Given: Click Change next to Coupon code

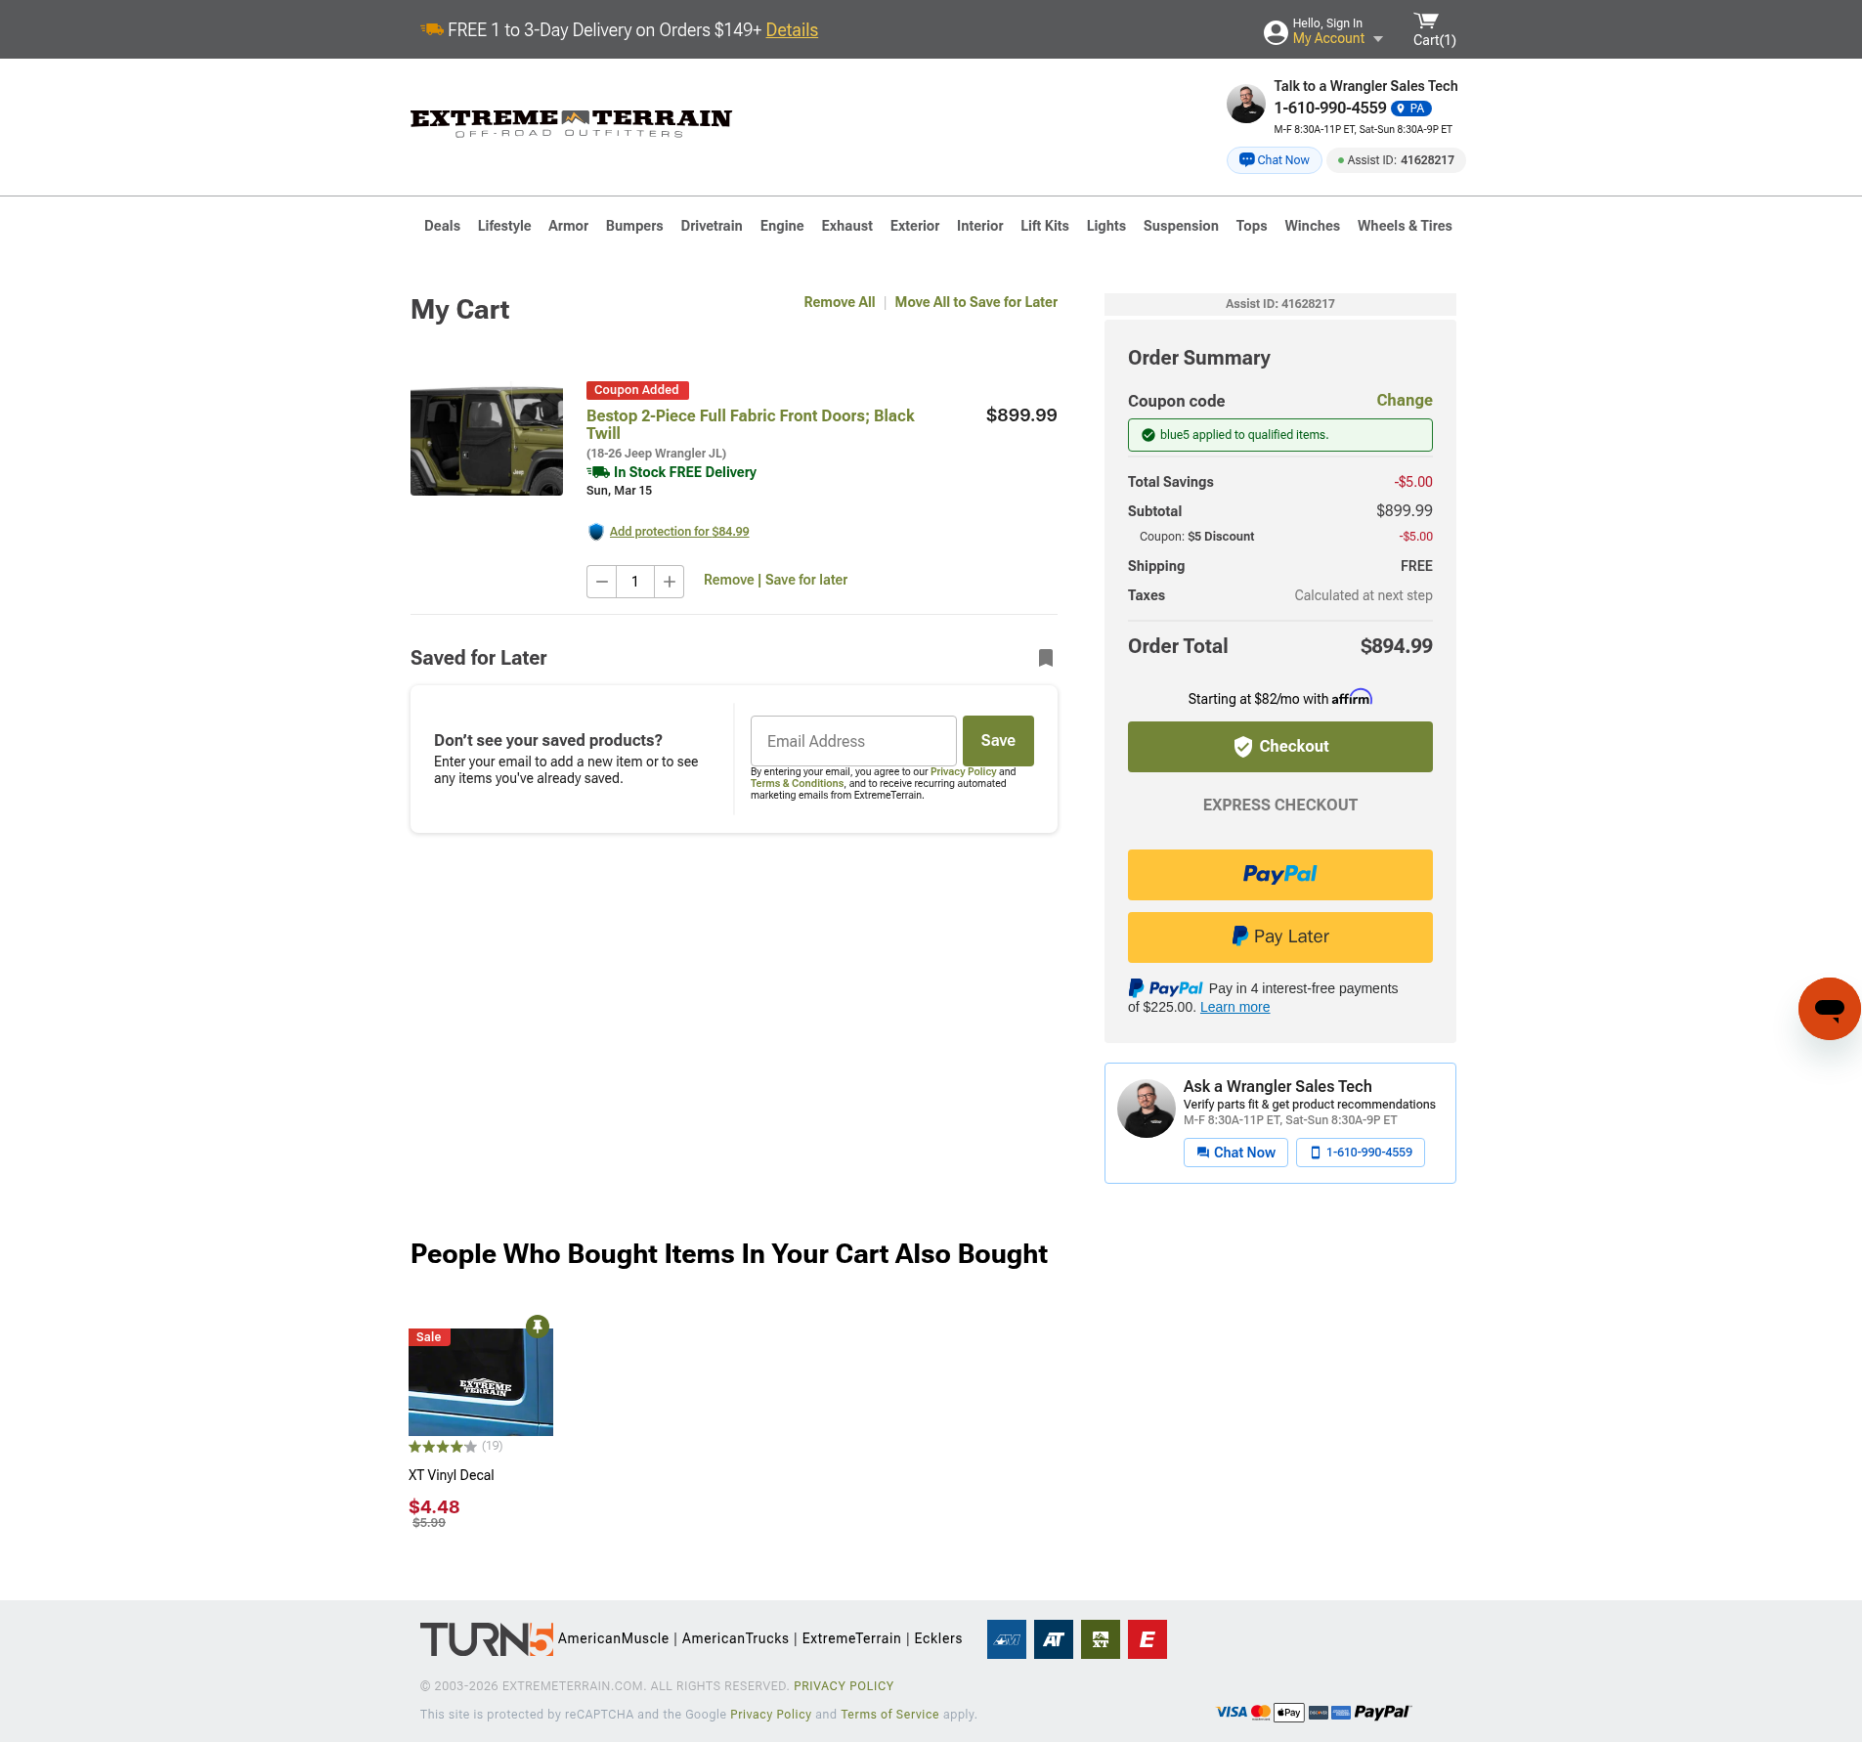Looking at the screenshot, I should [x=1404, y=400].
